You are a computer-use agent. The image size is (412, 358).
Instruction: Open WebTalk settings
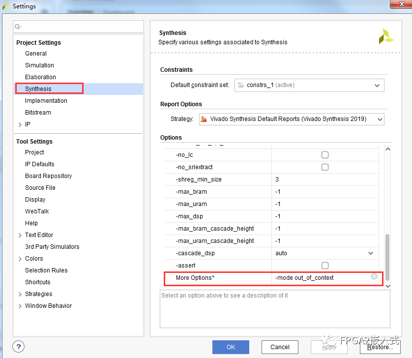[37, 211]
